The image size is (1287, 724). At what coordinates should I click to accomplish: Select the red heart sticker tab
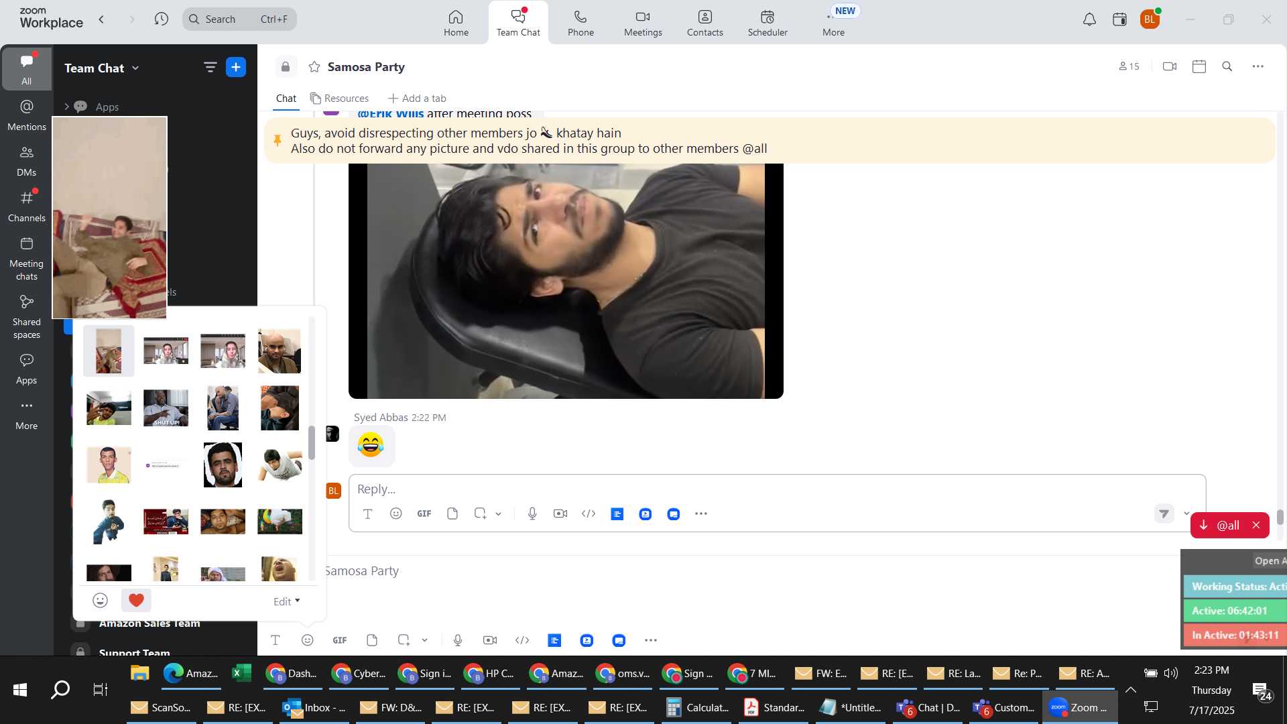pos(136,601)
